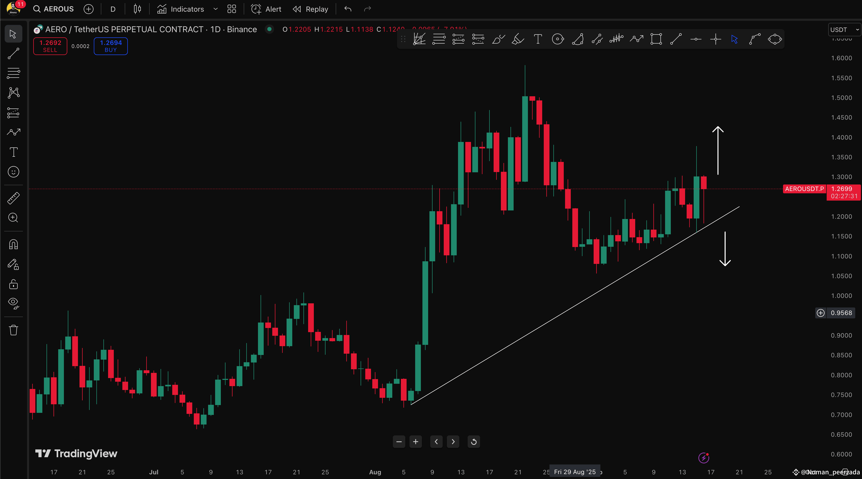862x479 pixels.
Task: Open the Indicators menu
Action: [180, 9]
